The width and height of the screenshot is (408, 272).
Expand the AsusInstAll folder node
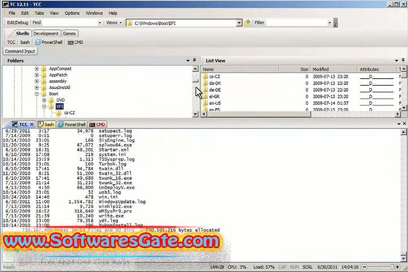37,87
